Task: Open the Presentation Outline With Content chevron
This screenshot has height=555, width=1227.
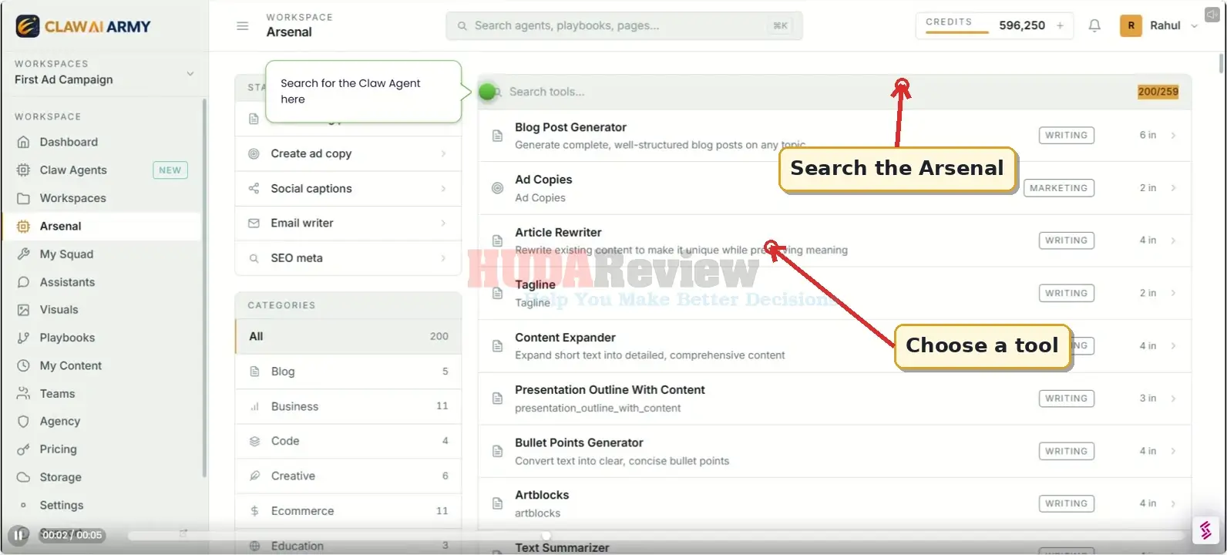Action: tap(1173, 399)
